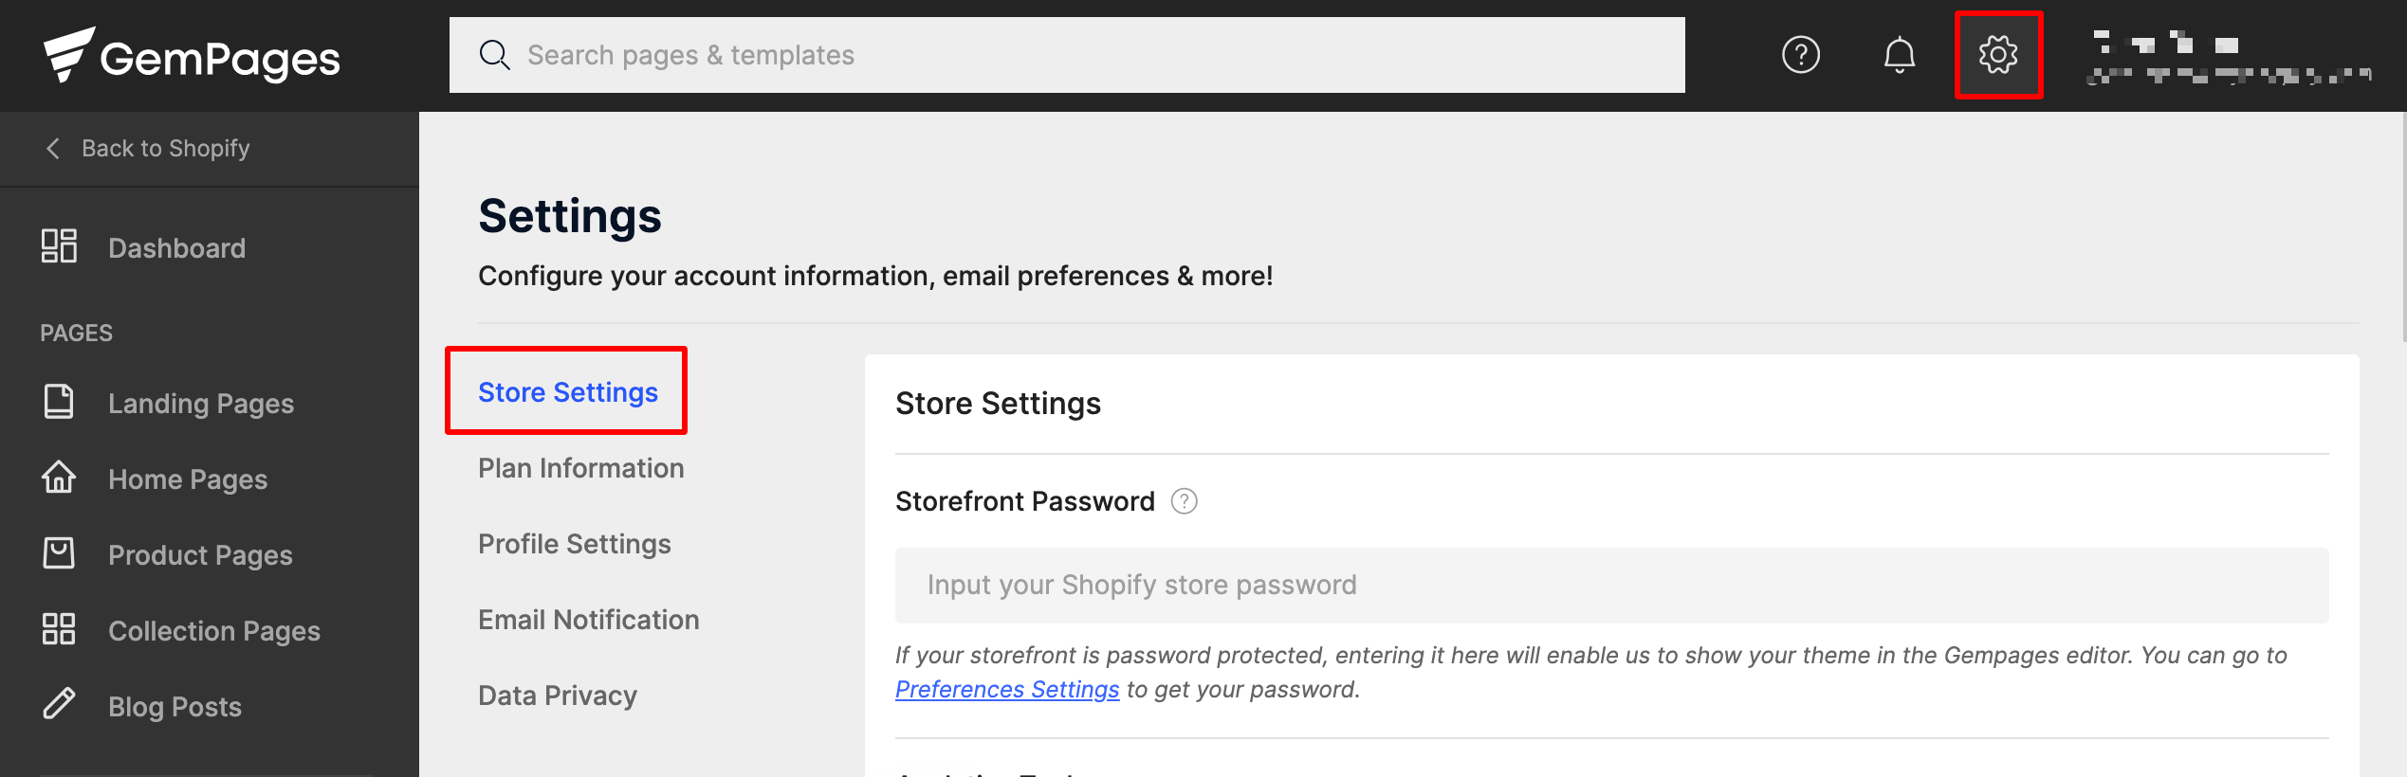This screenshot has height=777, width=2407.
Task: Click the Dashboard grid icon
Action: [x=59, y=246]
